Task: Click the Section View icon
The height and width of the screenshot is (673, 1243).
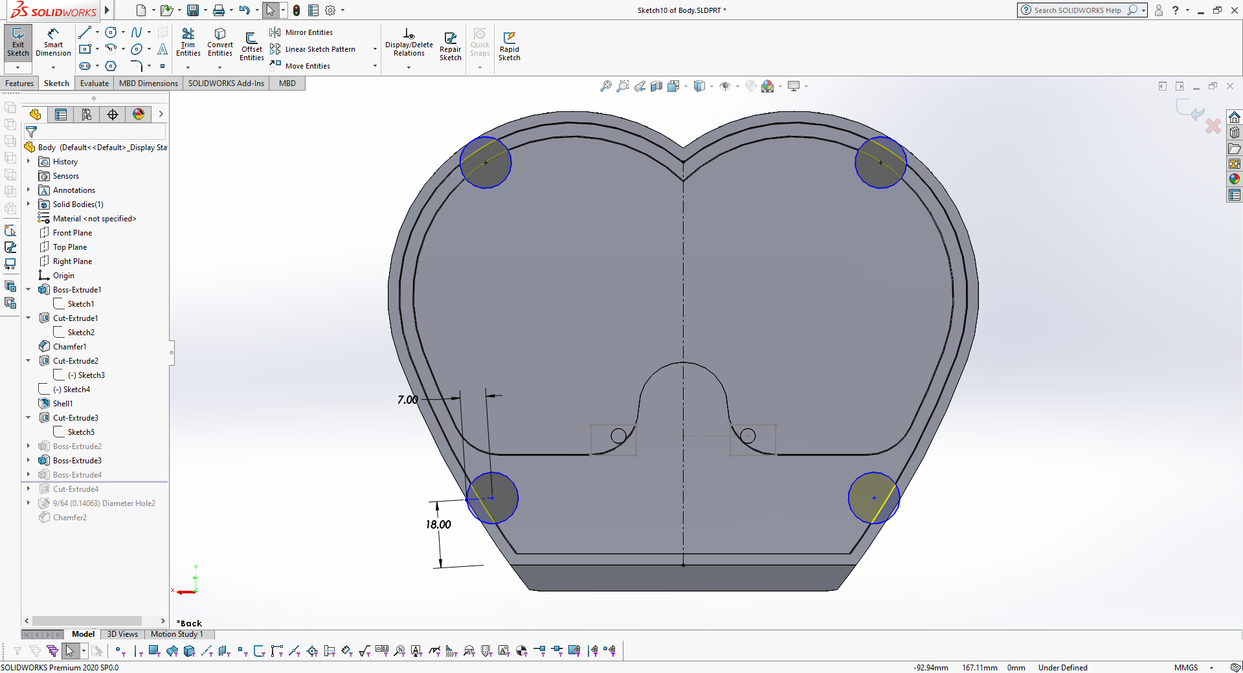Action: coord(656,86)
